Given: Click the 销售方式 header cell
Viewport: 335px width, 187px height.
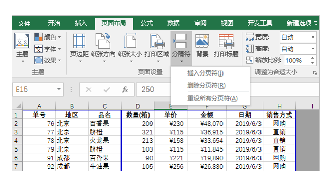Looking at the screenshot, I should click(x=279, y=115).
